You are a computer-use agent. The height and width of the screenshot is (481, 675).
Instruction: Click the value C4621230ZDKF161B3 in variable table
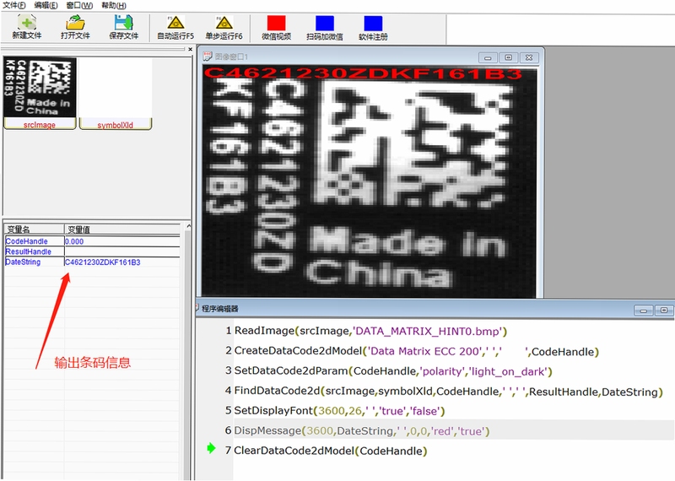[102, 262]
